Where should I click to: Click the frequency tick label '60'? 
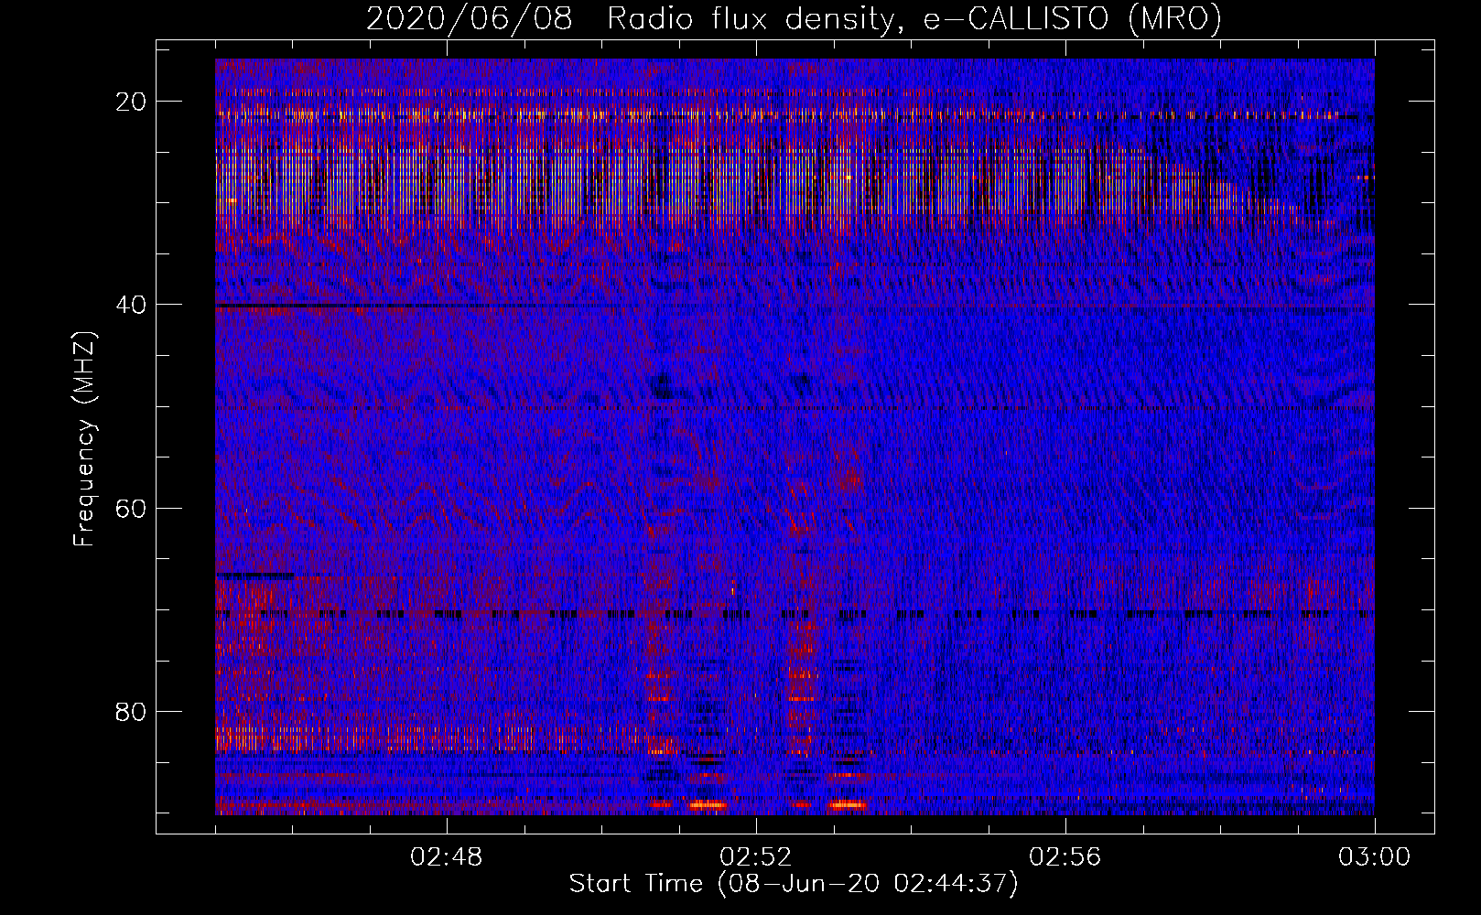132,508
